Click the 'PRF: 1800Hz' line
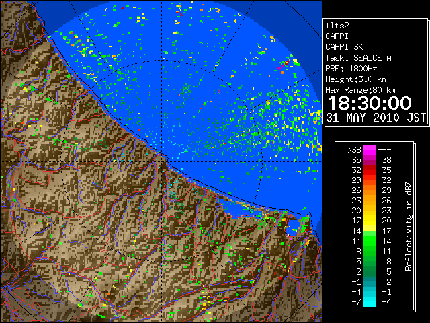The height and width of the screenshot is (323, 430). point(351,69)
